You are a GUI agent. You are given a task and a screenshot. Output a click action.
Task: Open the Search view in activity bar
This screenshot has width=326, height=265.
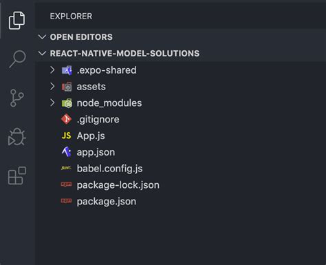tap(17, 59)
